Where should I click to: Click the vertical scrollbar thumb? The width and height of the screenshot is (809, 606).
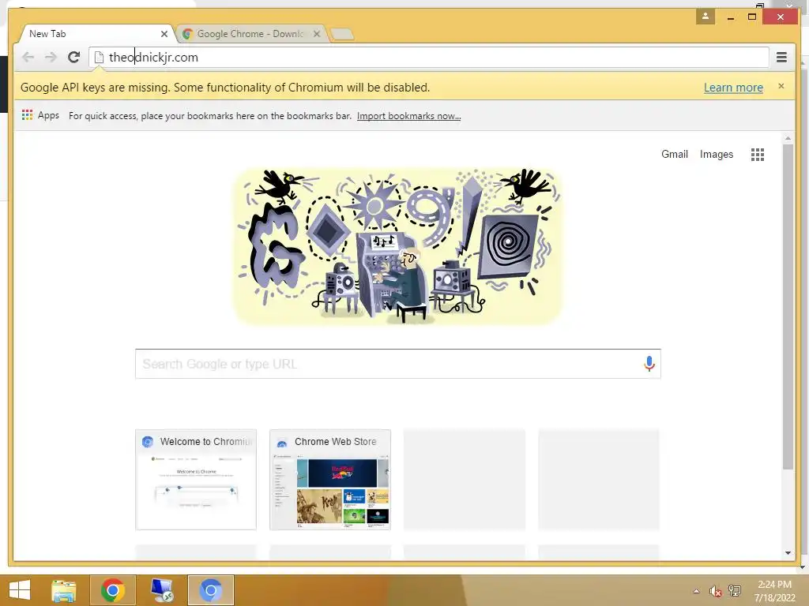(788, 307)
